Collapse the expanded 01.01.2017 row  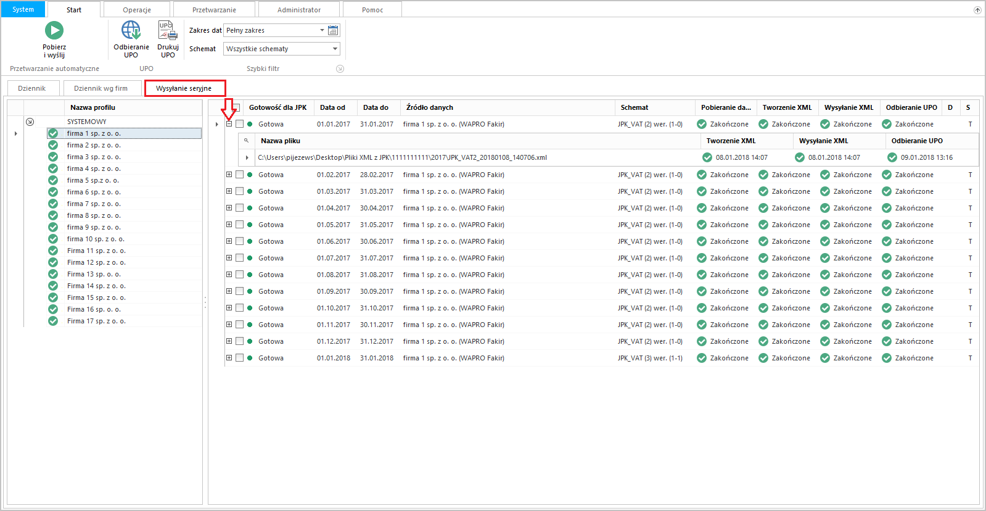(229, 124)
